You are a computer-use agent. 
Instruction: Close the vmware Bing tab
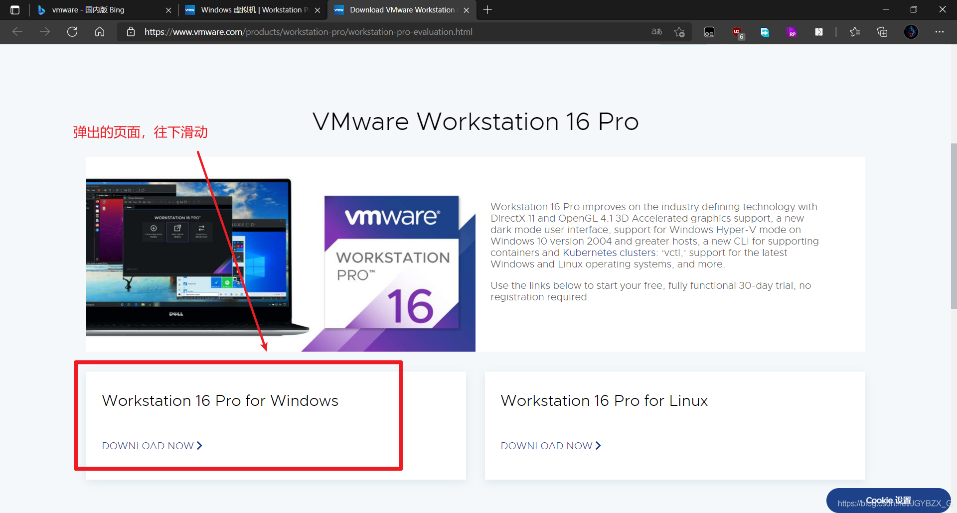(x=168, y=10)
